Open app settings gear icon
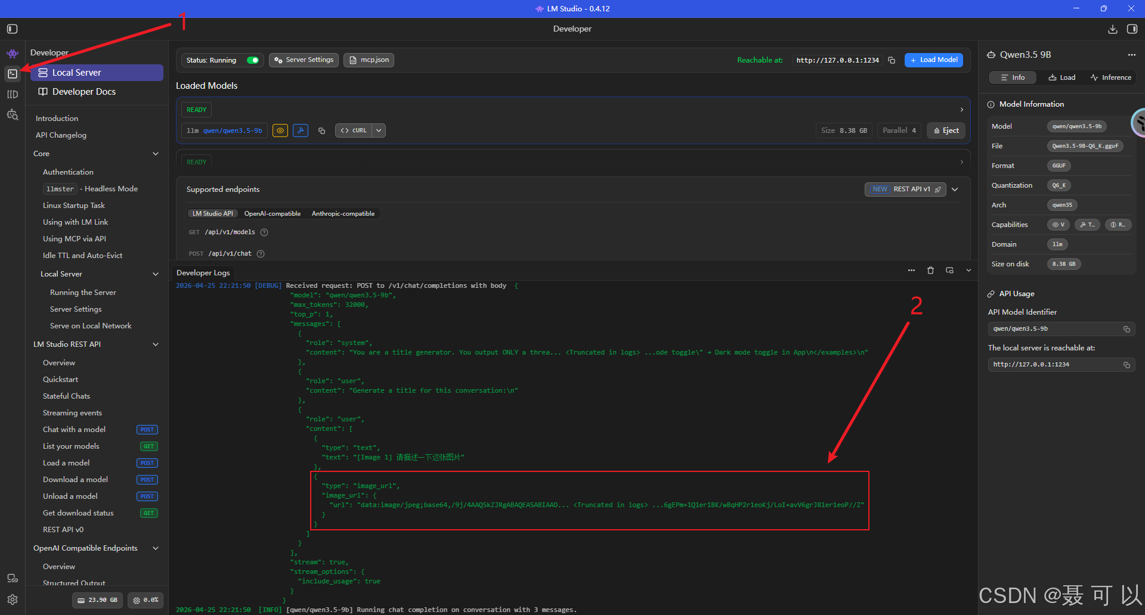Viewport: 1145px width, 615px height. (13, 600)
